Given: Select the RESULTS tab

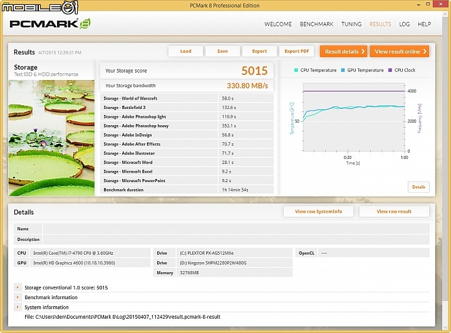Looking at the screenshot, I should click(x=380, y=24).
